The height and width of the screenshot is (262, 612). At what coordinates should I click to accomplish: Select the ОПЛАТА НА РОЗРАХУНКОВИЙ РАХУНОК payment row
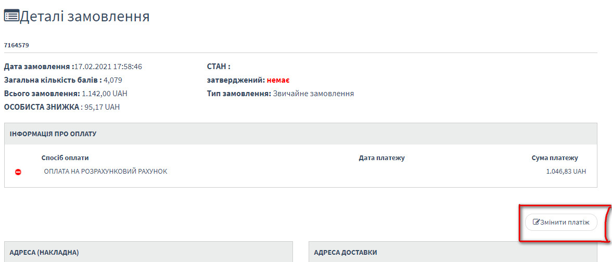pyautogui.click(x=106, y=171)
